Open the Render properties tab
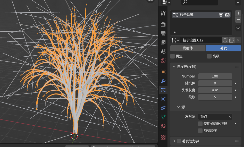The height and width of the screenshot is (147, 244). coord(163,24)
